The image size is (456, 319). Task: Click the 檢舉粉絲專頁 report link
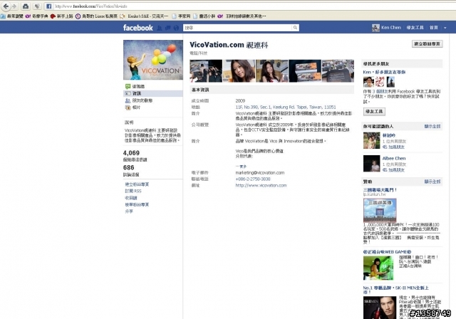(x=137, y=204)
